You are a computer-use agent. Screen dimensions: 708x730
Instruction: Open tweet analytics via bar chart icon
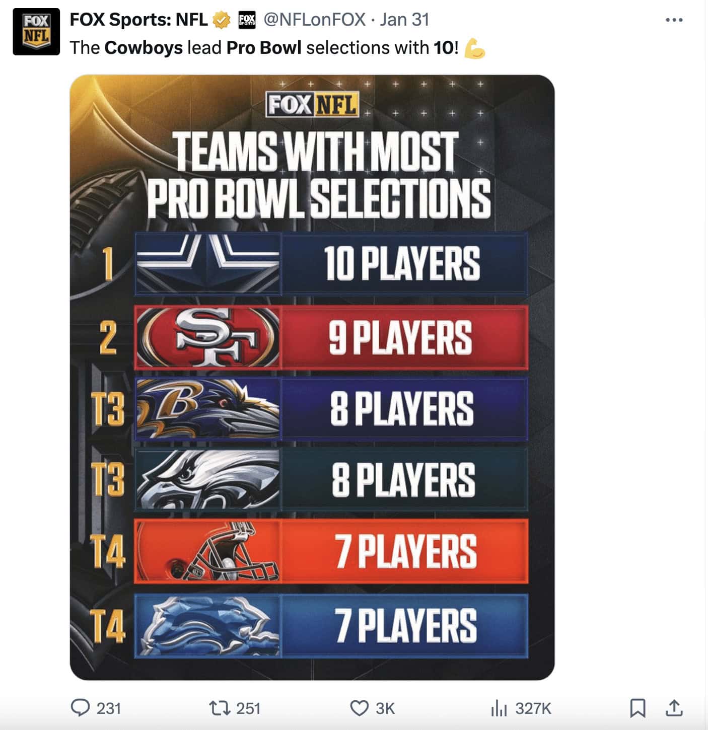click(x=500, y=708)
